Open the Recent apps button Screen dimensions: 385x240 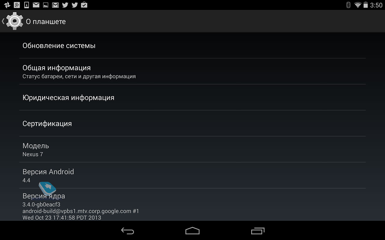(257, 230)
